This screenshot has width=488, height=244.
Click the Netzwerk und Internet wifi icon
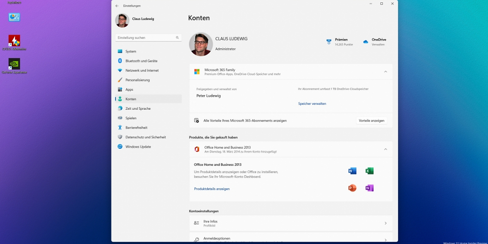pyautogui.click(x=120, y=70)
